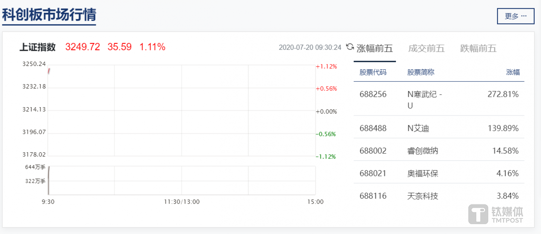Open the N艾迪 stock entry

tap(418, 129)
